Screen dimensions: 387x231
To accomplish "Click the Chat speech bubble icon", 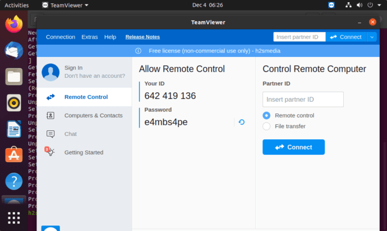I will (x=50, y=134).
